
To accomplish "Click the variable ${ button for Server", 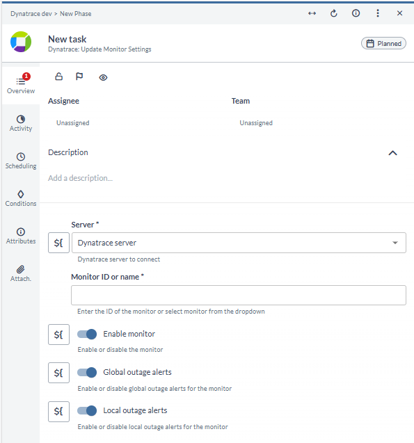I will click(x=58, y=243).
